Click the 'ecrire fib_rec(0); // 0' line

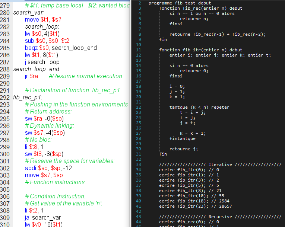pyautogui.click(x=189, y=222)
